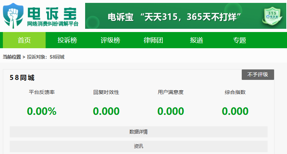Click the 平台反馈率 label

point(42,92)
